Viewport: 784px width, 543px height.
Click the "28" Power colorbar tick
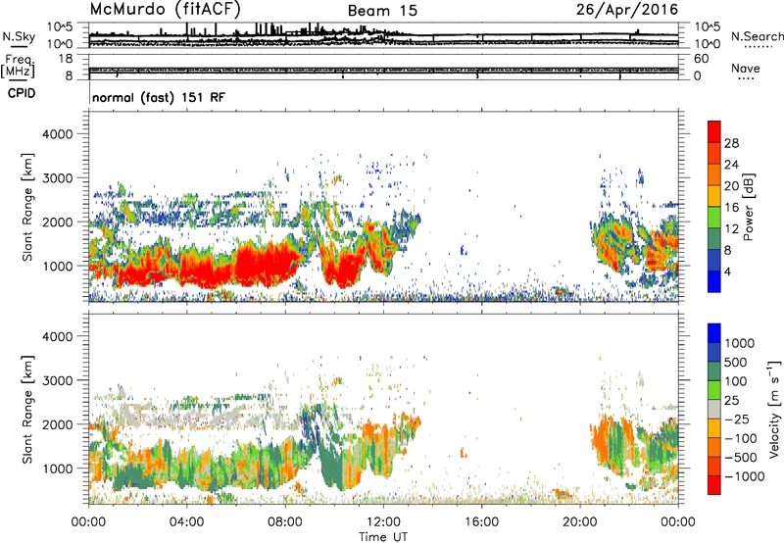(x=731, y=143)
